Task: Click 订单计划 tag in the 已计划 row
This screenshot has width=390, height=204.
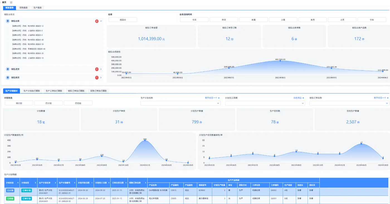Action: 26,191
